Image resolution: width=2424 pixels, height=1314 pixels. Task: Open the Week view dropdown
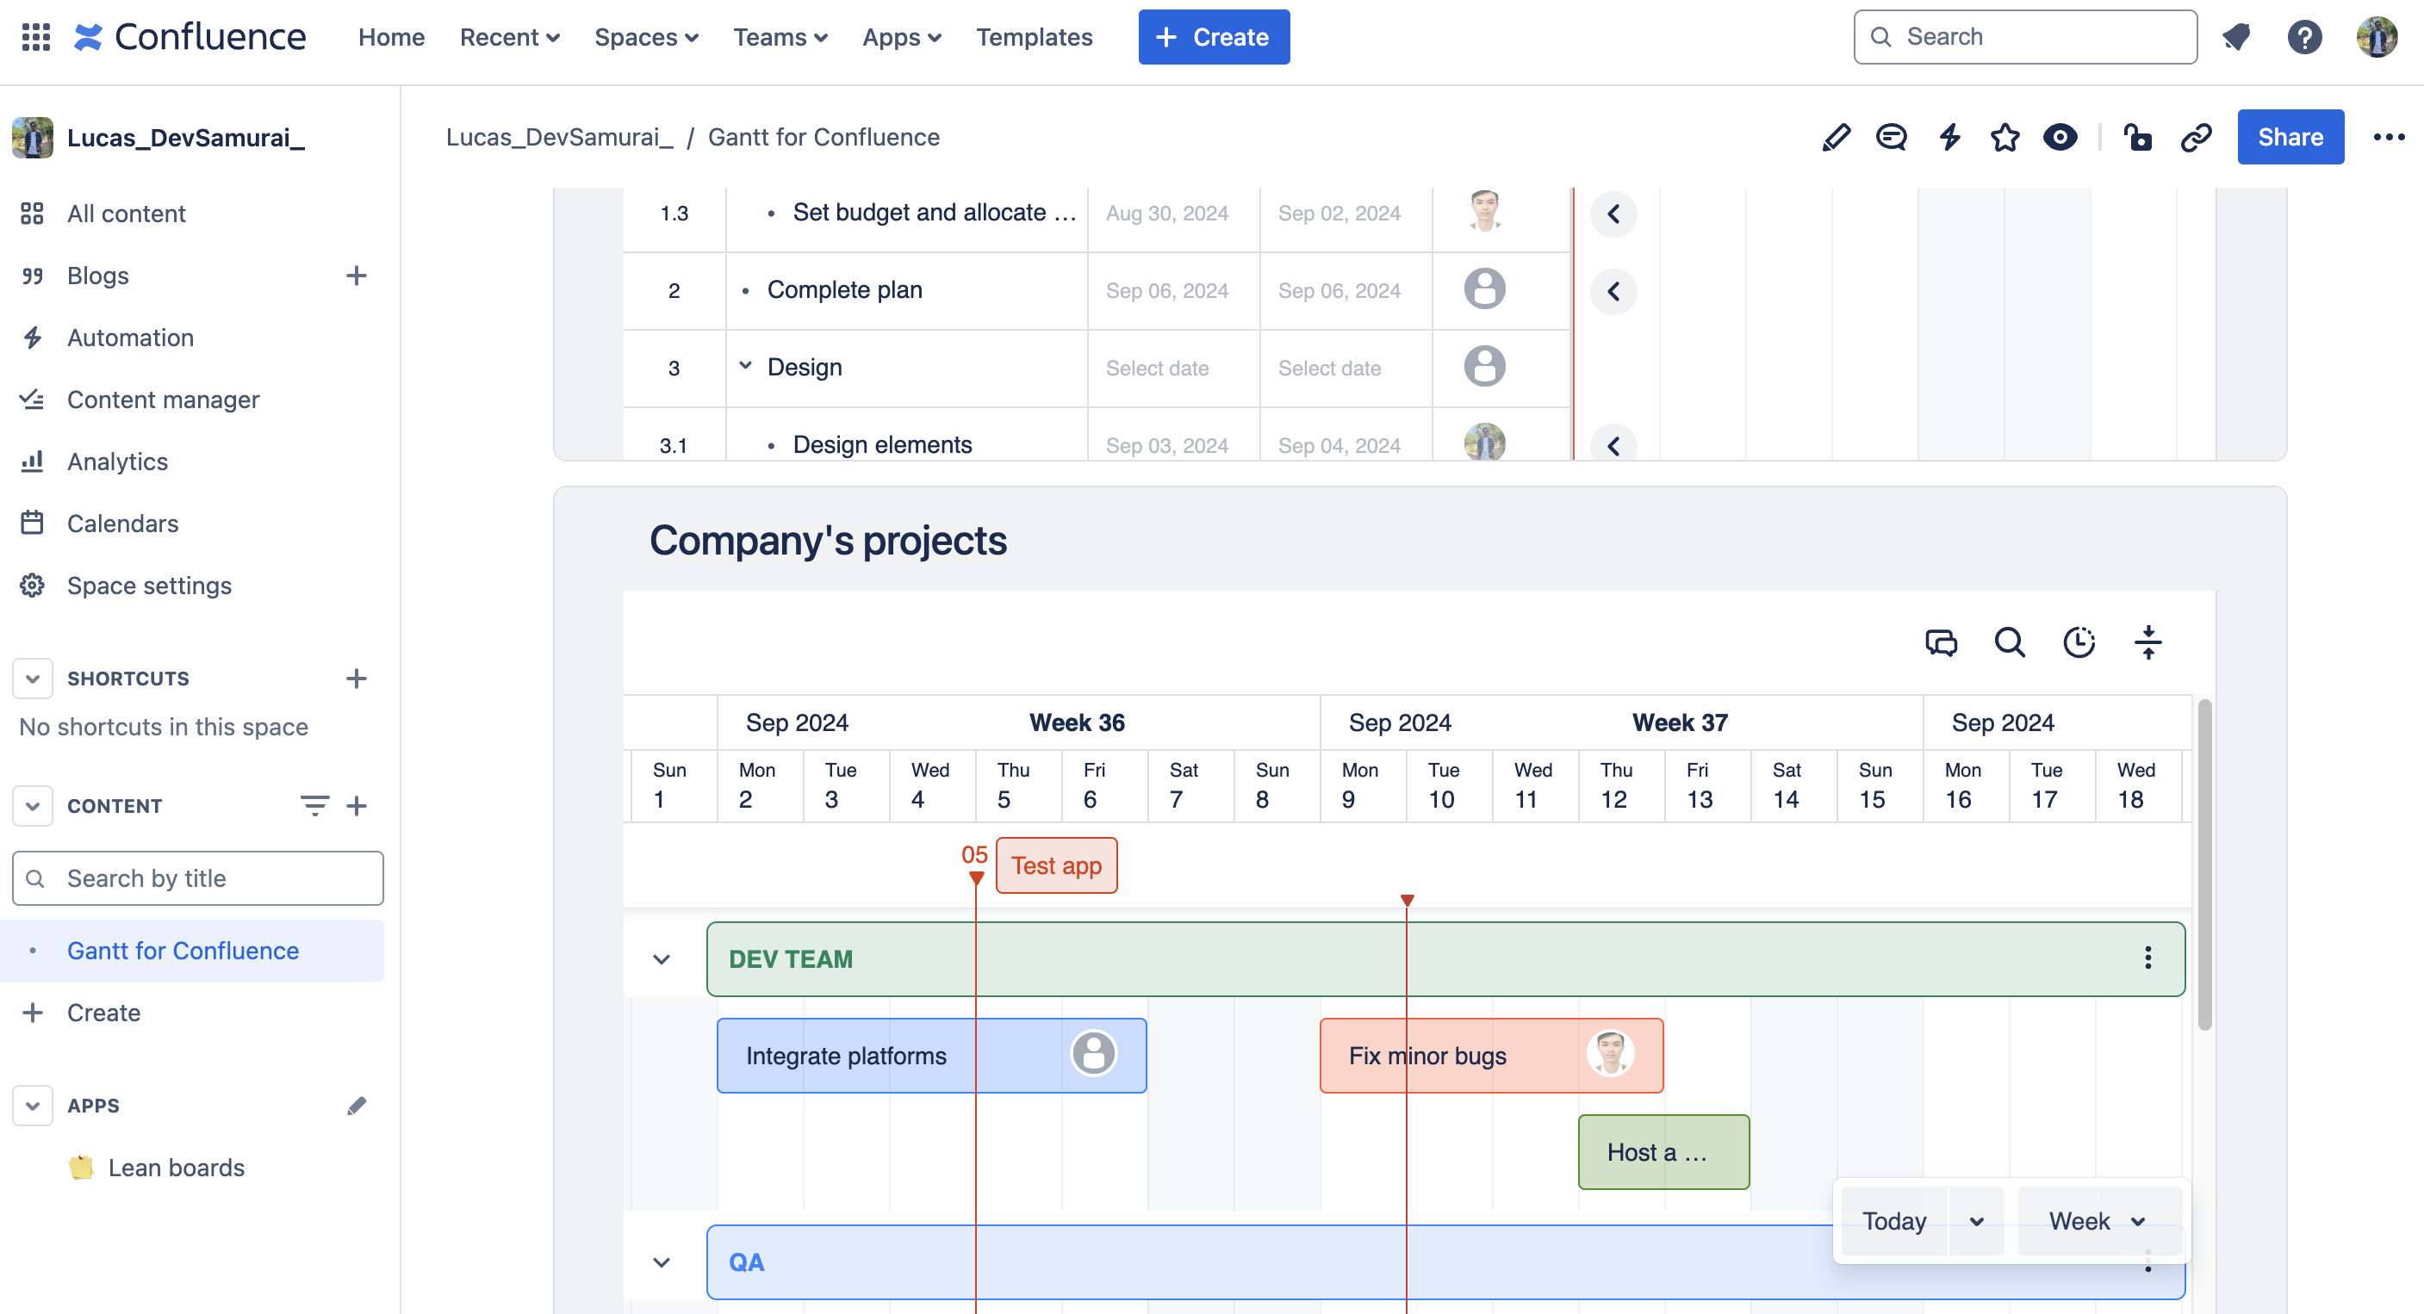pos(2098,1221)
